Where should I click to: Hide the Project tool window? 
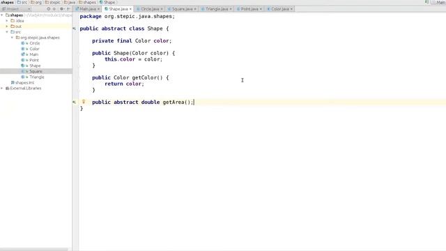(68, 9)
